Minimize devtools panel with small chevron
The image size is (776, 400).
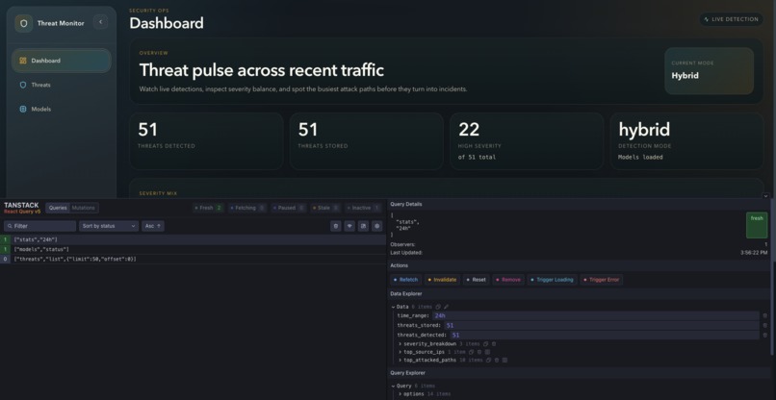pos(765,196)
